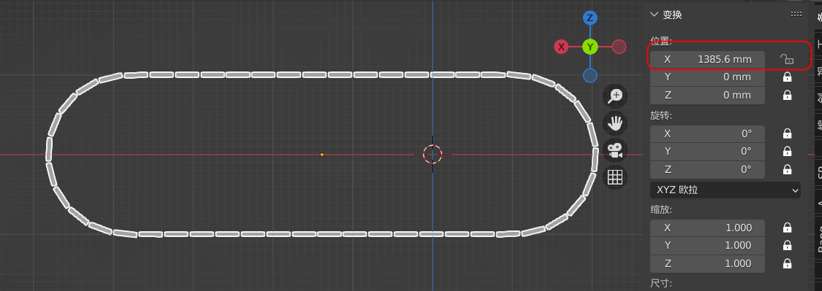Click the rotation Y field 0°
Viewport: 822px width, 291px height.
[x=707, y=152]
